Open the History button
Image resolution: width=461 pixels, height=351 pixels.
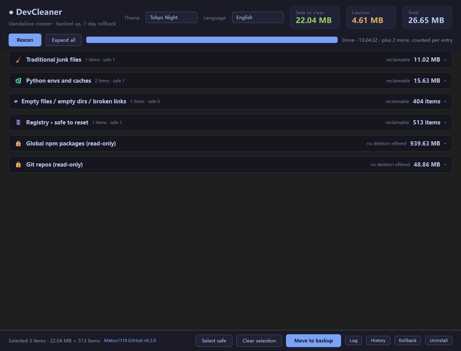click(x=378, y=340)
